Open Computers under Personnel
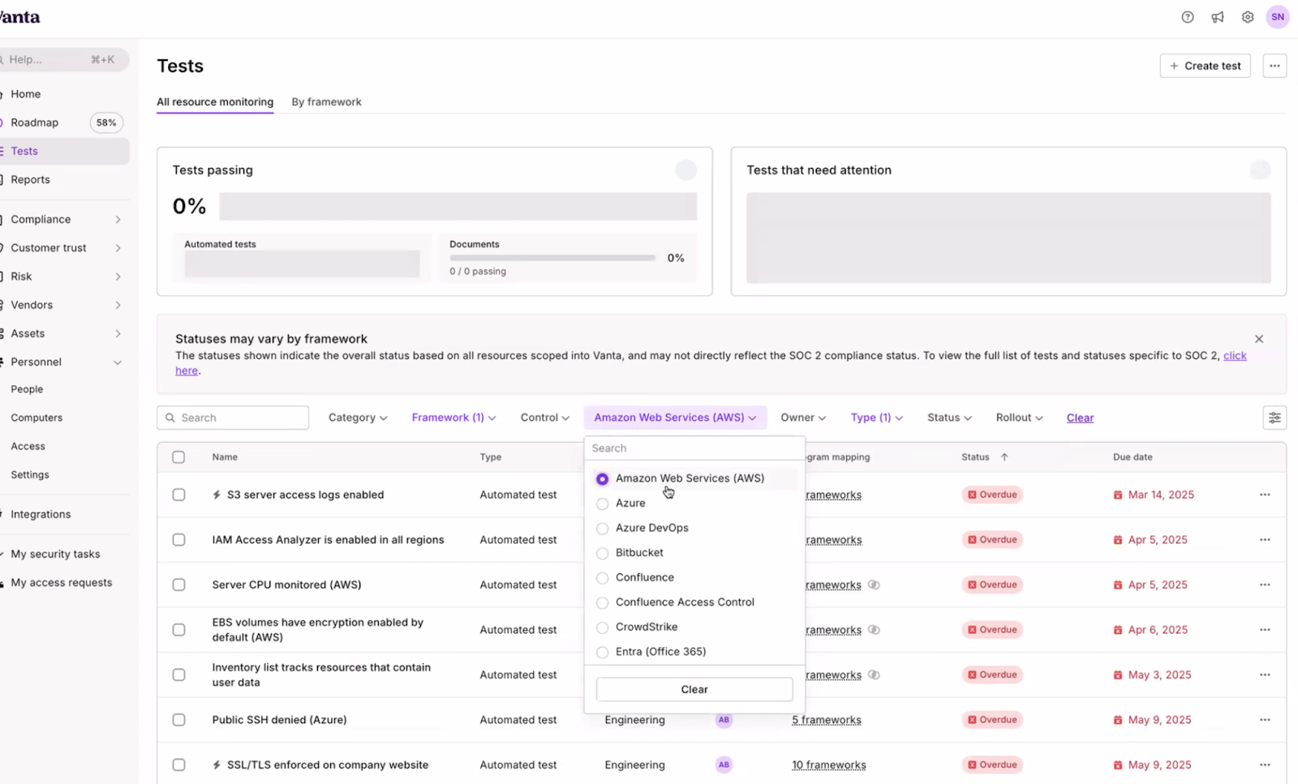Viewport: 1298px width, 784px height. (x=37, y=418)
